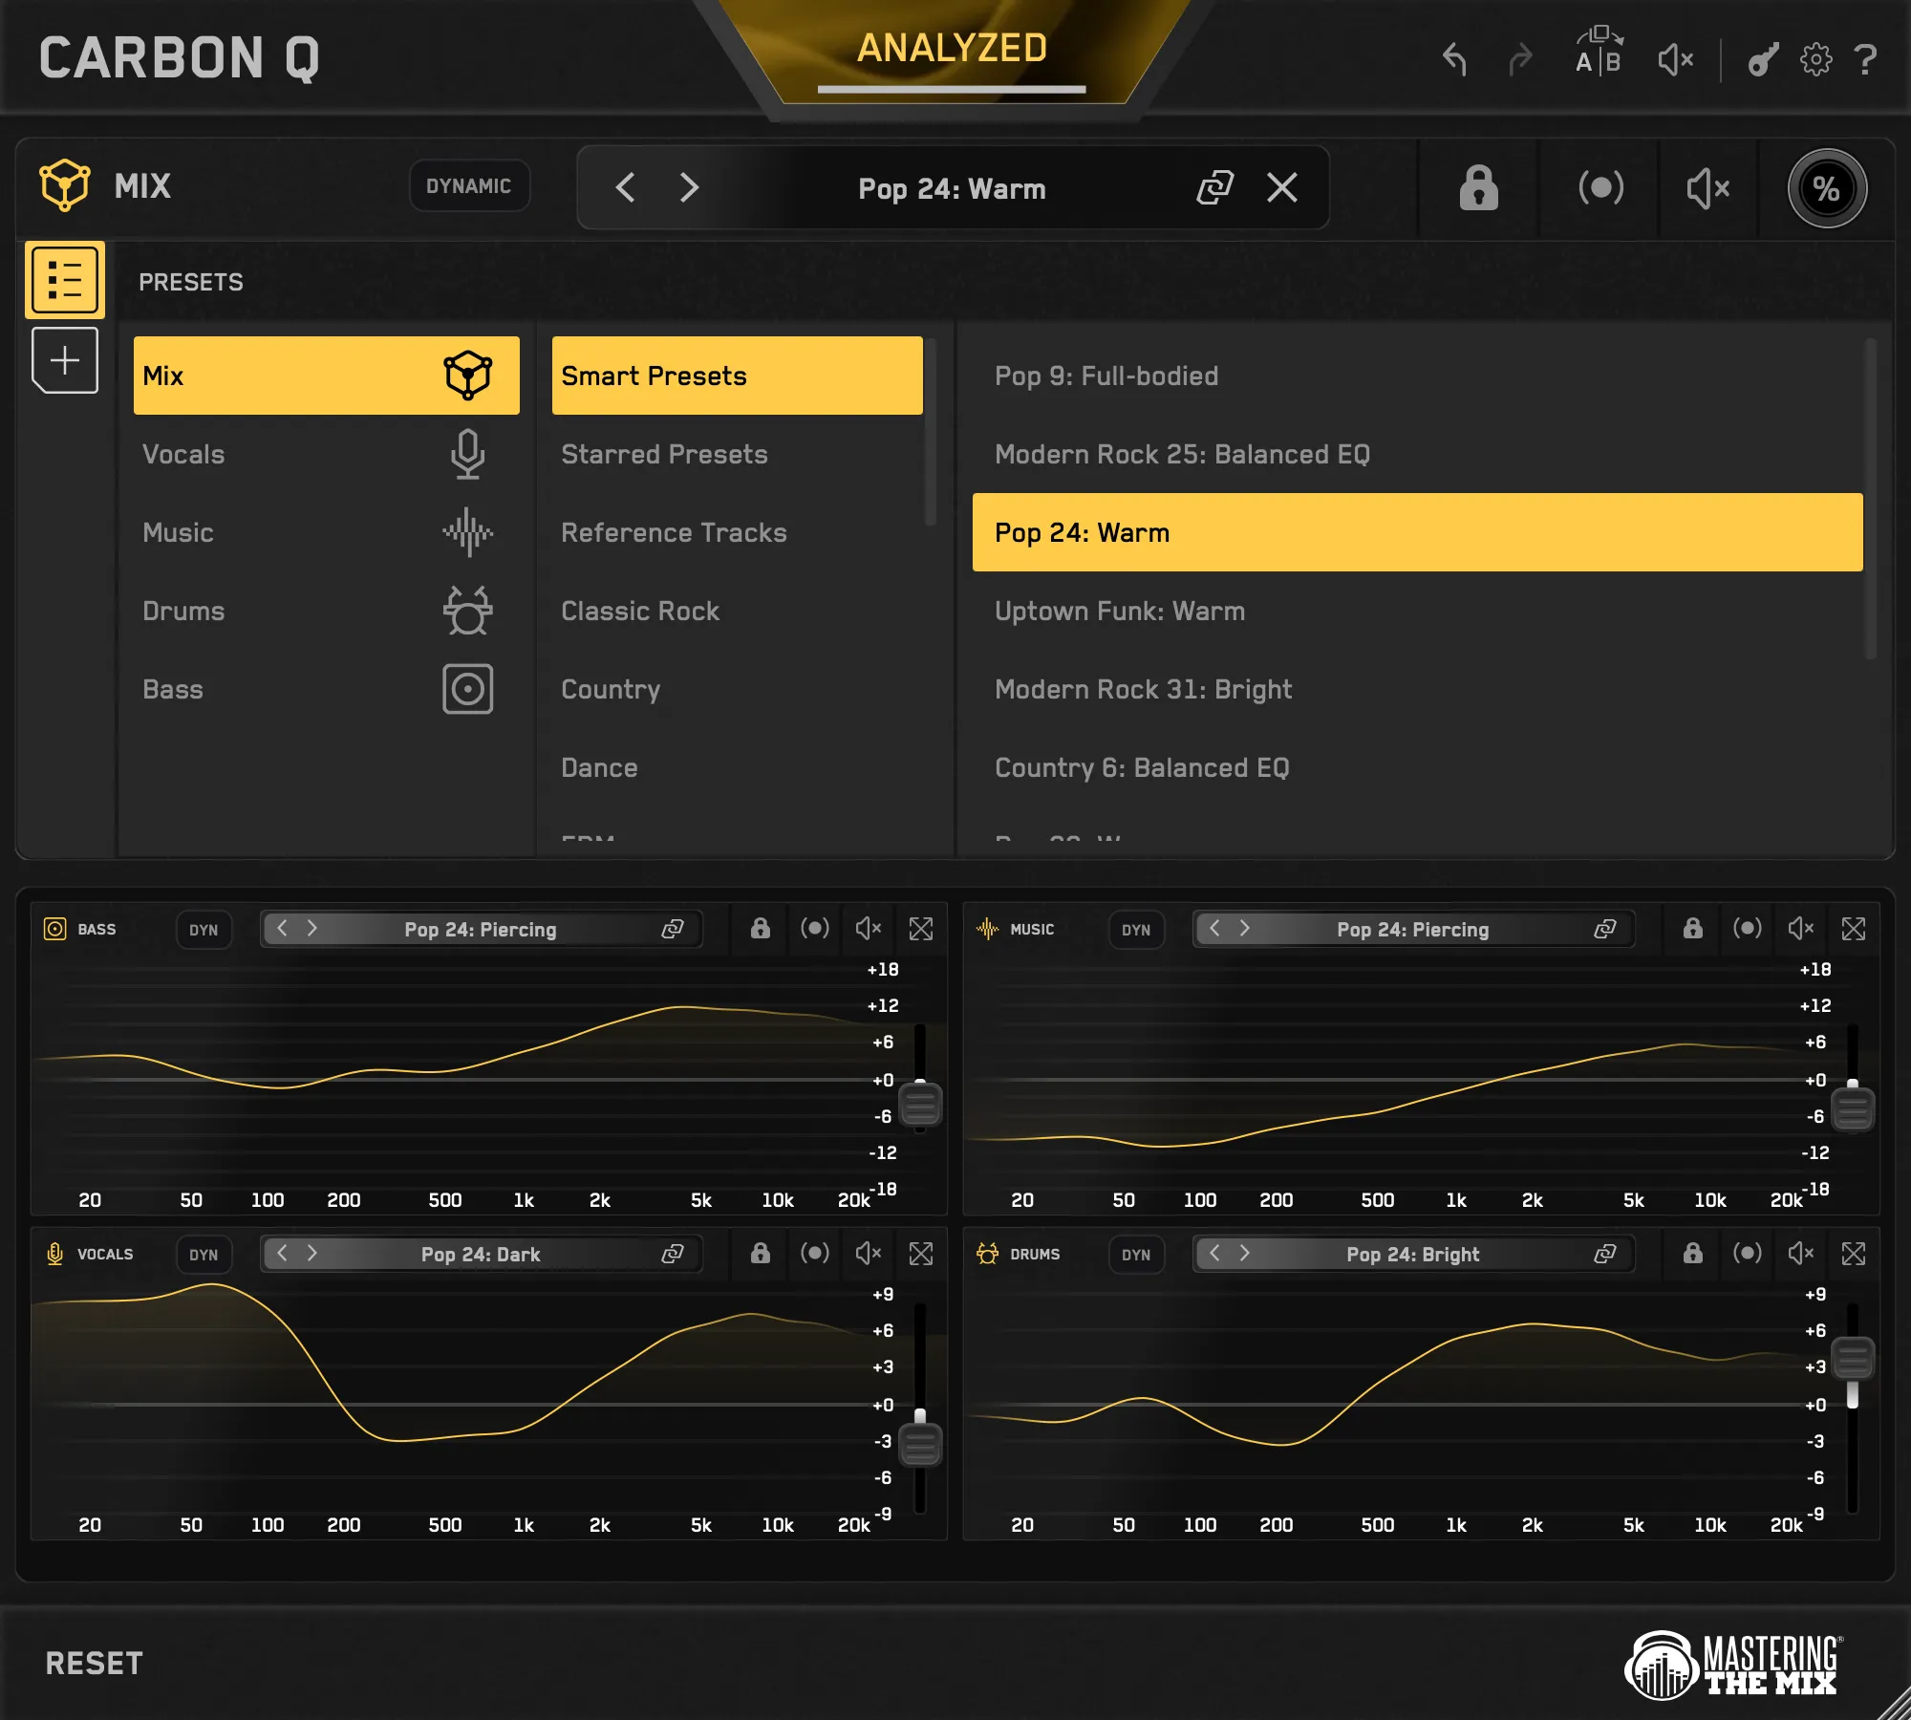Toggle DYN on VOCALS channel
This screenshot has width=1911, height=1720.
(x=204, y=1255)
